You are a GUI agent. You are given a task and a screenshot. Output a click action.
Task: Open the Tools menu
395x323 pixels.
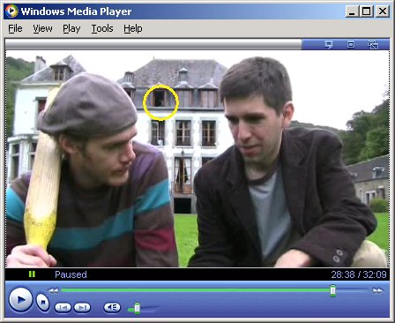[x=102, y=28]
